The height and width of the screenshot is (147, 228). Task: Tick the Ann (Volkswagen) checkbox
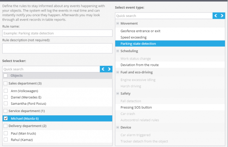click(x=6, y=91)
